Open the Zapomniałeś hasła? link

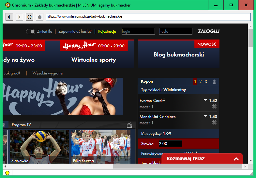click(x=75, y=31)
